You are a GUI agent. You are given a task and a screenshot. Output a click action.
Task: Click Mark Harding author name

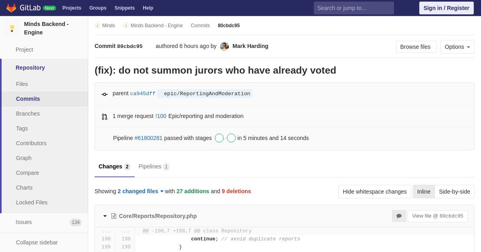251,46
